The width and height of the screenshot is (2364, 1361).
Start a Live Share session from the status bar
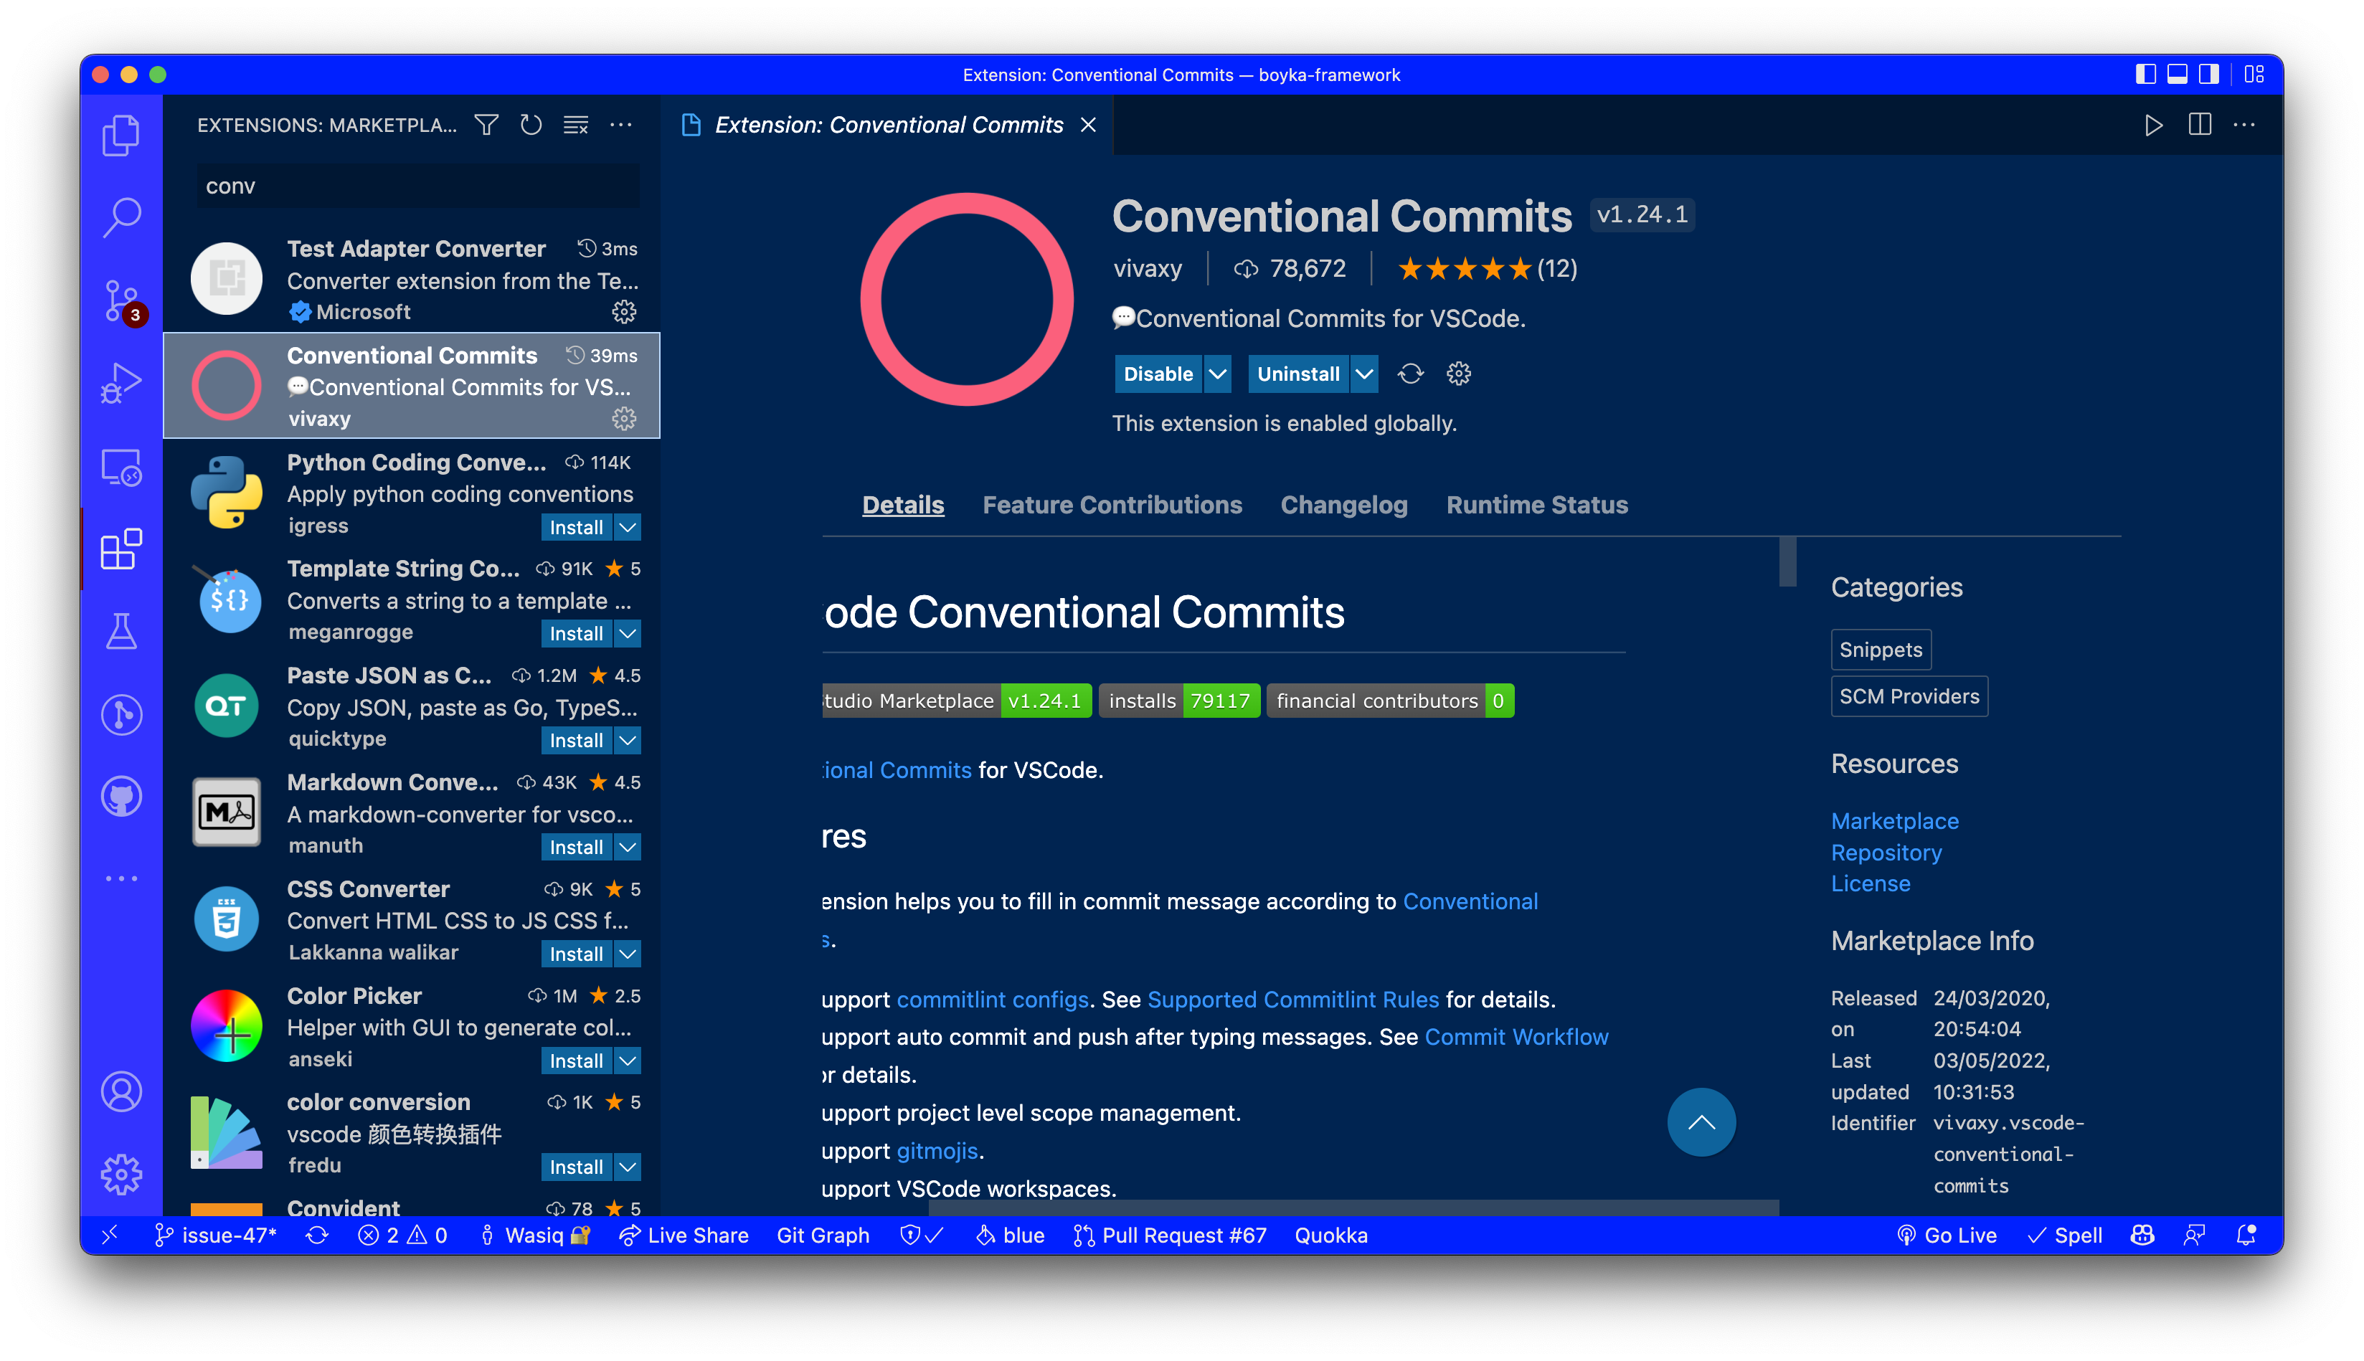(x=684, y=1235)
